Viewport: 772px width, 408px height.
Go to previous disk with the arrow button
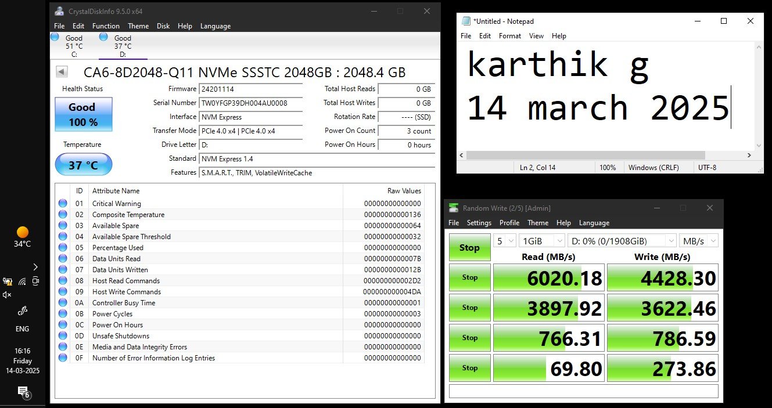coord(62,72)
